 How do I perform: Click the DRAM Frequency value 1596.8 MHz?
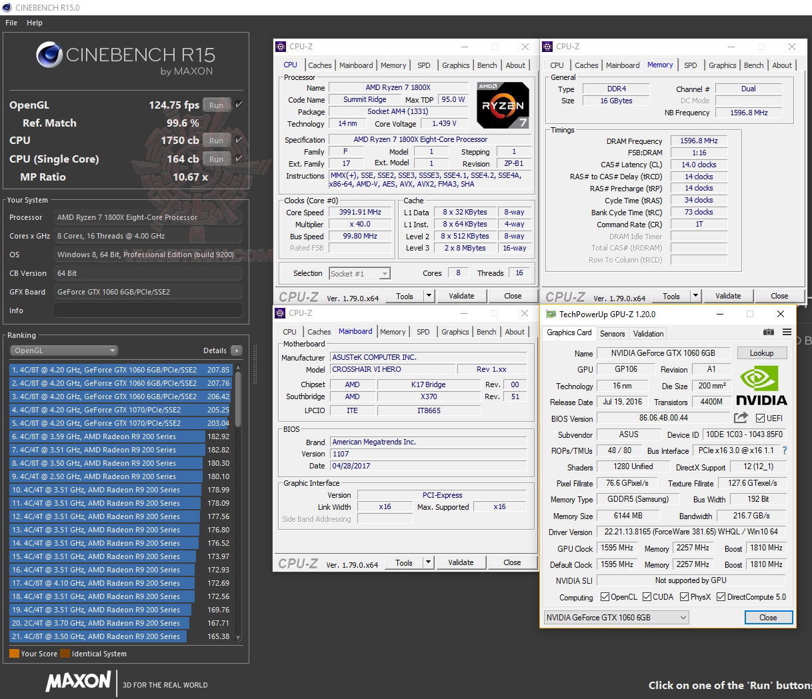tap(699, 141)
